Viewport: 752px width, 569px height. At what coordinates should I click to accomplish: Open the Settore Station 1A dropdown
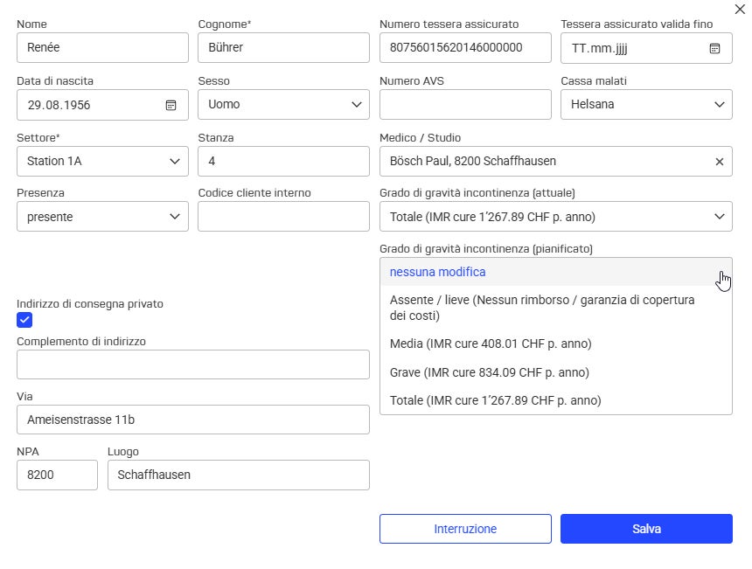[x=102, y=161]
